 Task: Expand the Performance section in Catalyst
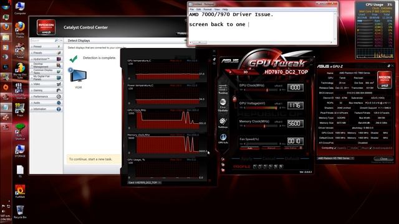click(x=46, y=96)
